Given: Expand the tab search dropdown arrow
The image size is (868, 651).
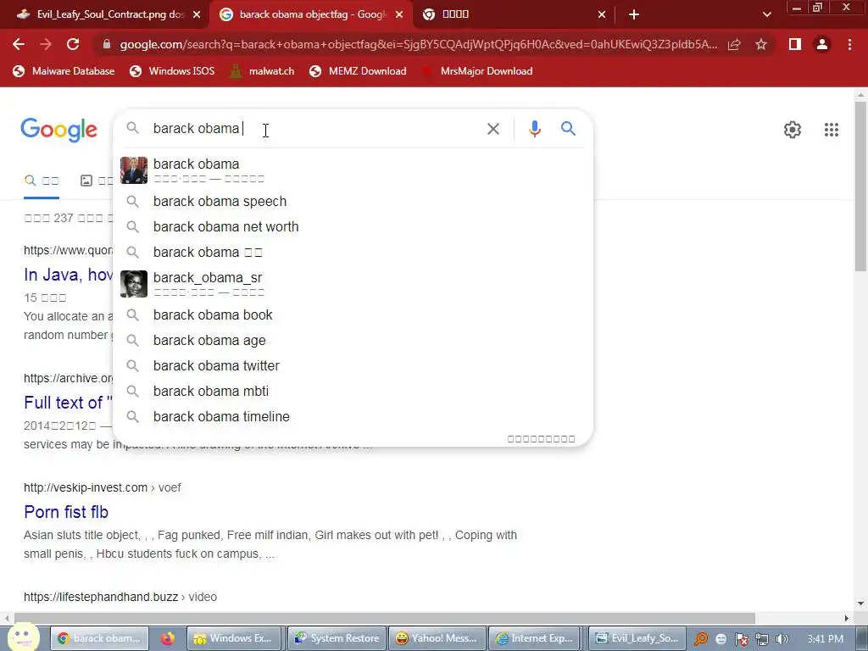Looking at the screenshot, I should [x=766, y=14].
